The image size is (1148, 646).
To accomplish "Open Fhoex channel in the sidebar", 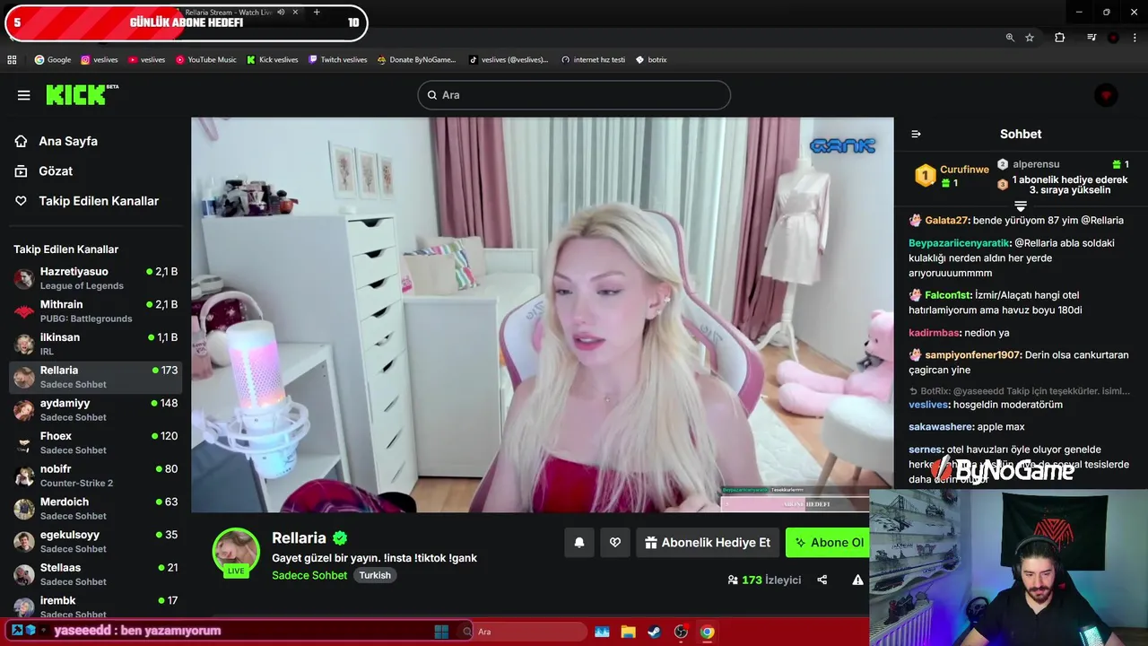I will [x=96, y=442].
